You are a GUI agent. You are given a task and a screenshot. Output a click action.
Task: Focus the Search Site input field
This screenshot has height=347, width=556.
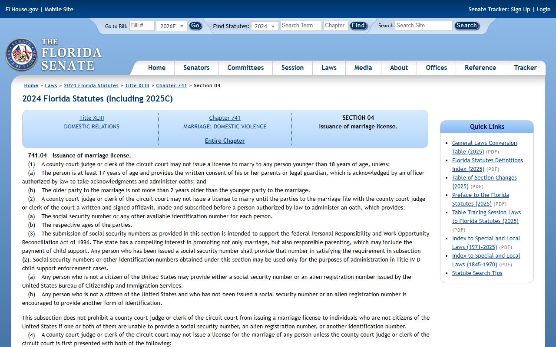click(x=424, y=26)
